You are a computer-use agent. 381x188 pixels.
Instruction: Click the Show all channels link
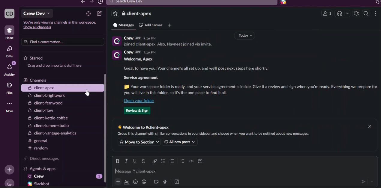pos(37,27)
